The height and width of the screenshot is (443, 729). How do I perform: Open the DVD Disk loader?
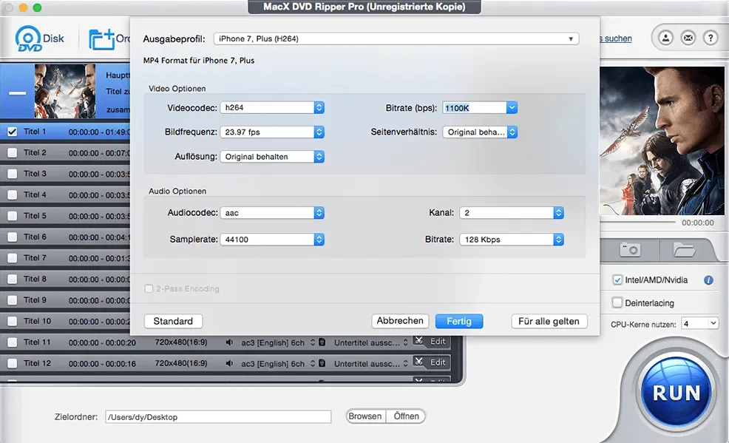pos(39,38)
